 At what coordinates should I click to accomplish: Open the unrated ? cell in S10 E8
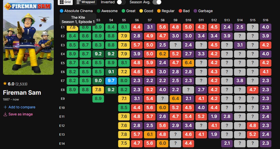(188, 90)
